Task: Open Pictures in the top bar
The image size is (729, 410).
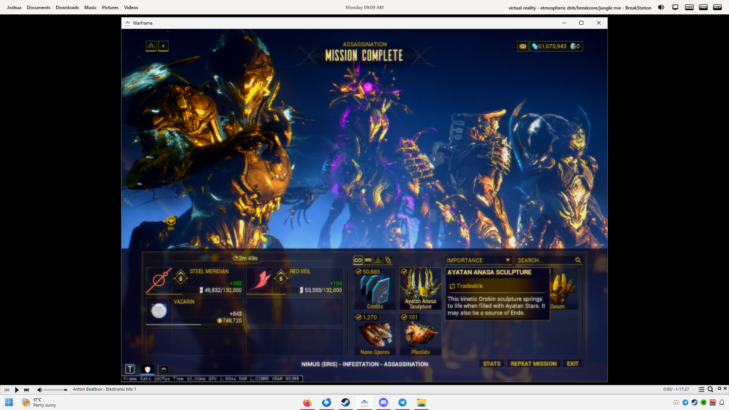Action: click(110, 7)
